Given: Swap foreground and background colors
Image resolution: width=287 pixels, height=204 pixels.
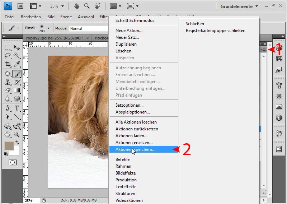Looking at the screenshot, I should [17, 142].
